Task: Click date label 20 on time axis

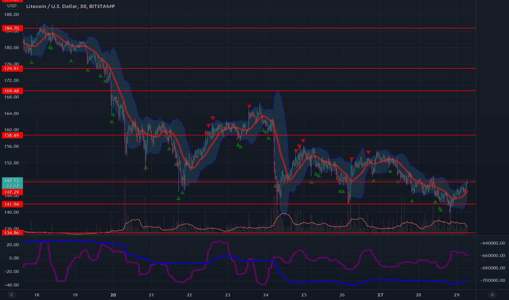Action: [113, 295]
